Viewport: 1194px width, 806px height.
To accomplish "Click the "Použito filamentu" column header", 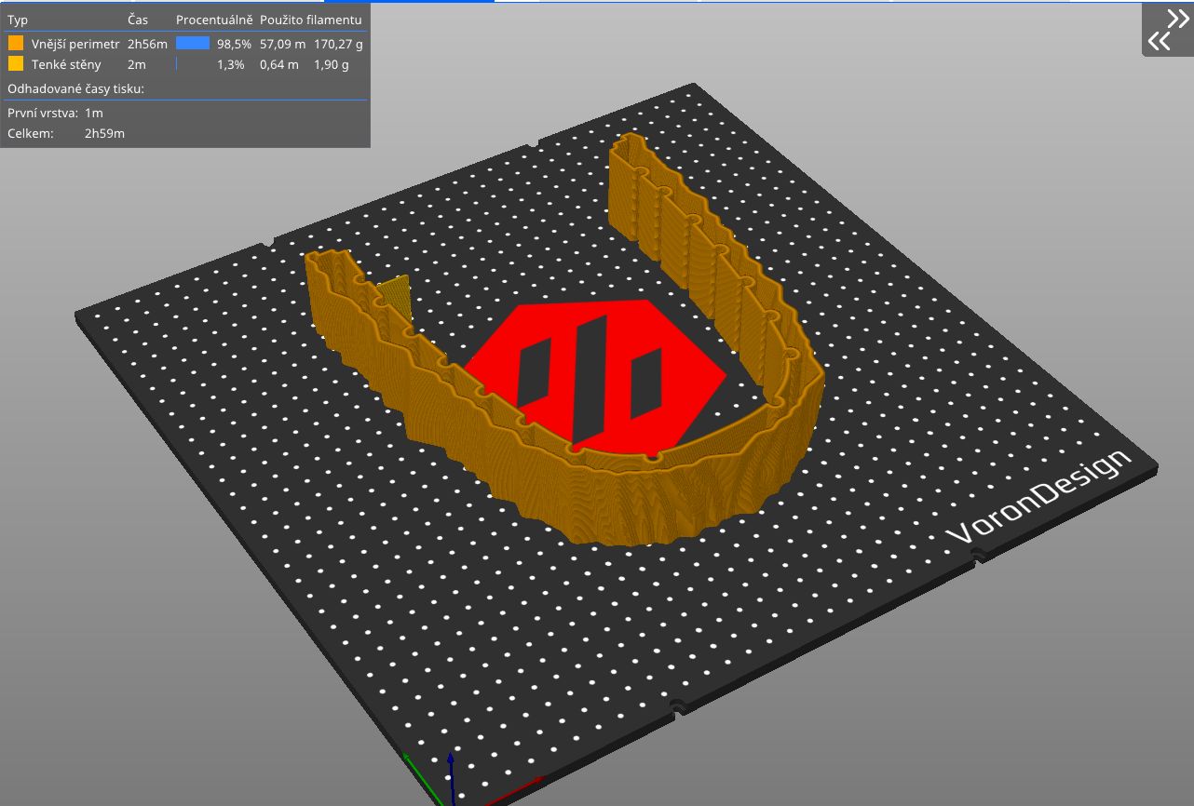I will click(x=311, y=20).
